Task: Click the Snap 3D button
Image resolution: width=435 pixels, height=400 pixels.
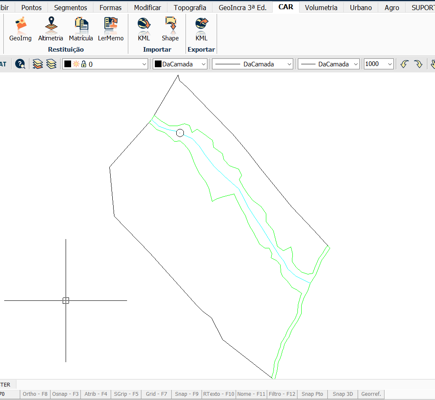Action: tap(342, 394)
